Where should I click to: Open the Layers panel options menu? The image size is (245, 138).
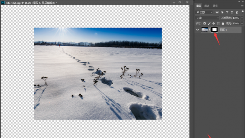pos(242,6)
